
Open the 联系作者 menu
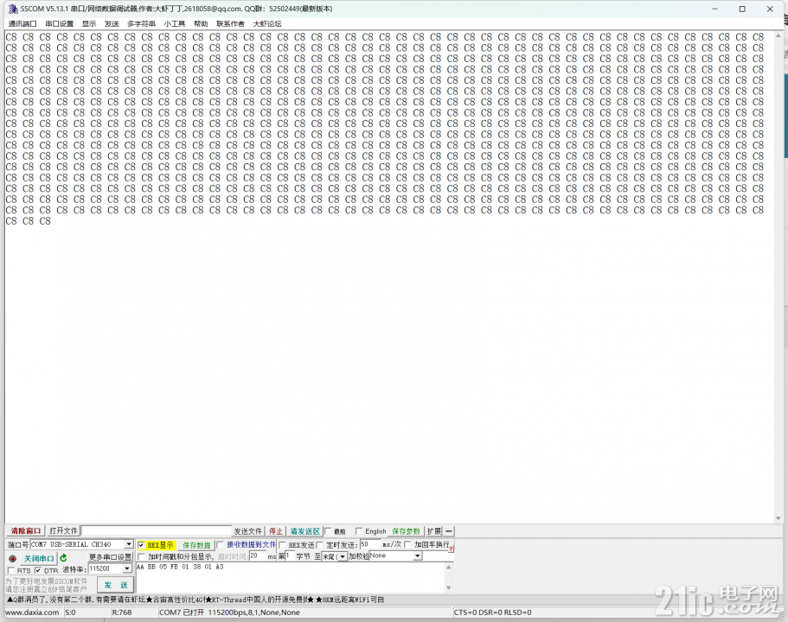pyautogui.click(x=230, y=23)
